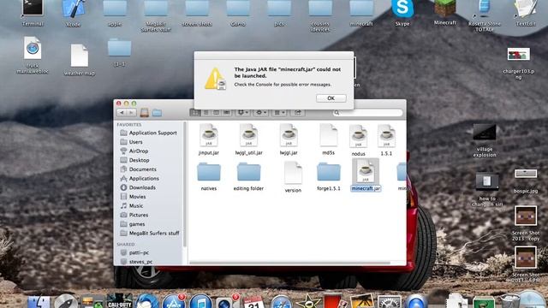
Task: Open Calendar from the Dock
Action: point(253,302)
